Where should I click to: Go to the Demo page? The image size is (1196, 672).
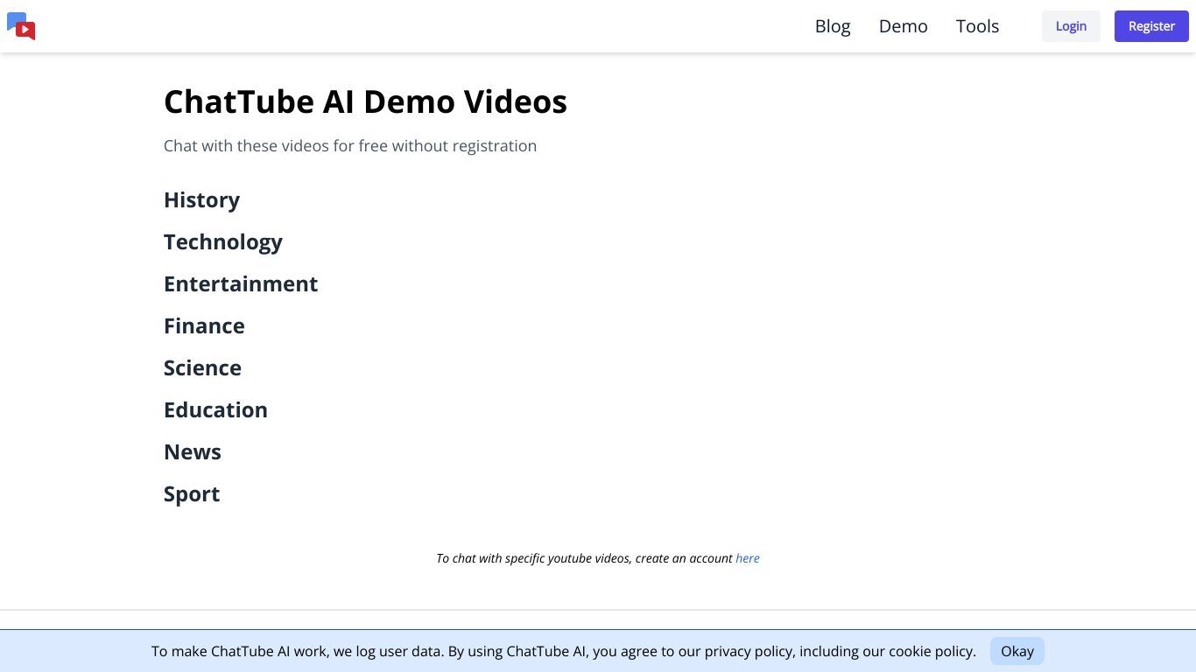click(x=903, y=26)
